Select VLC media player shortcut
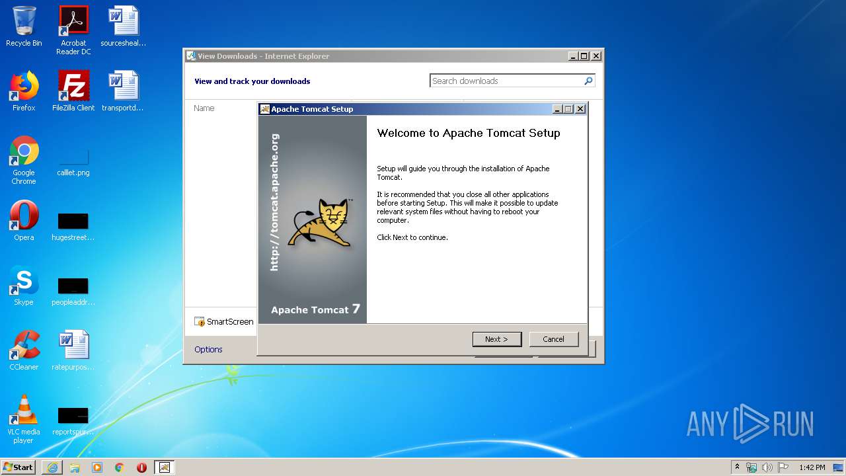846x476 pixels. coord(24,419)
